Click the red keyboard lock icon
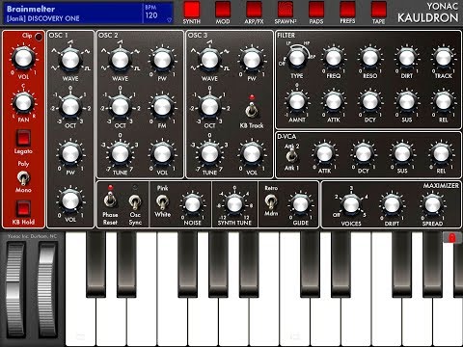463x347 pixels. (x=451, y=237)
